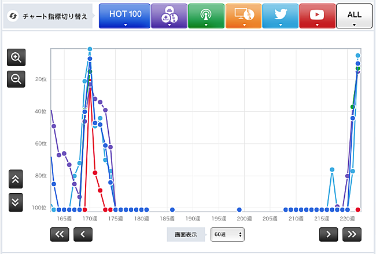Image resolution: width=376 pixels, height=254 pixels.
Task: Click the zoom in magnifier icon
Action: pyautogui.click(x=16, y=57)
